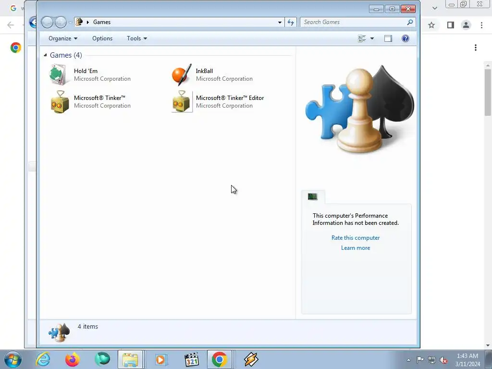Screen dimensions: 492x369
Task: Click the Games breadcrumb arrow
Action: pos(88,22)
